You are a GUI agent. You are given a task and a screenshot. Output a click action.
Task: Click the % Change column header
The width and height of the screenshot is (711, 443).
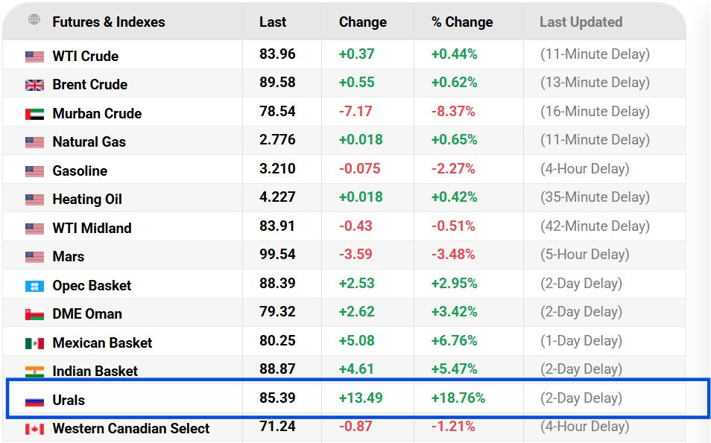coord(462,22)
